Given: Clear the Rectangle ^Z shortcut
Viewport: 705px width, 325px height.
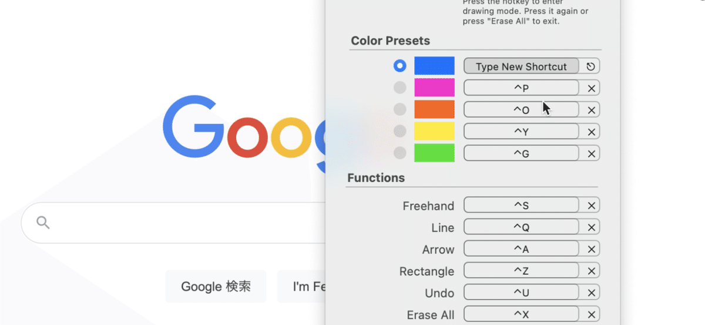Looking at the screenshot, I should (x=591, y=270).
